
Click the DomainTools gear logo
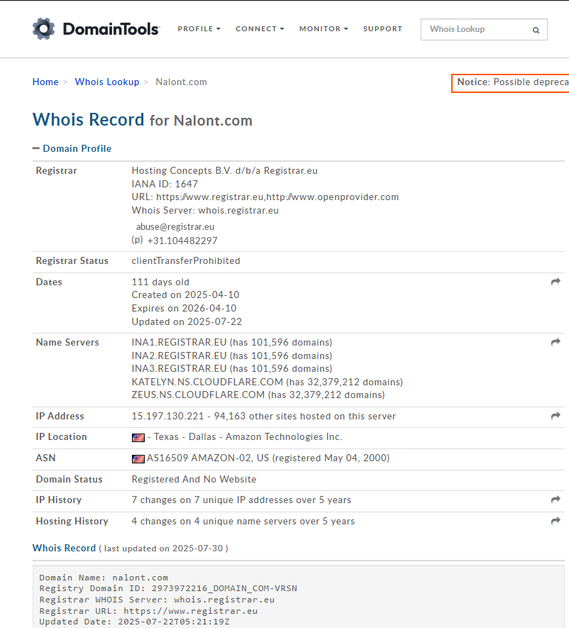coord(43,29)
